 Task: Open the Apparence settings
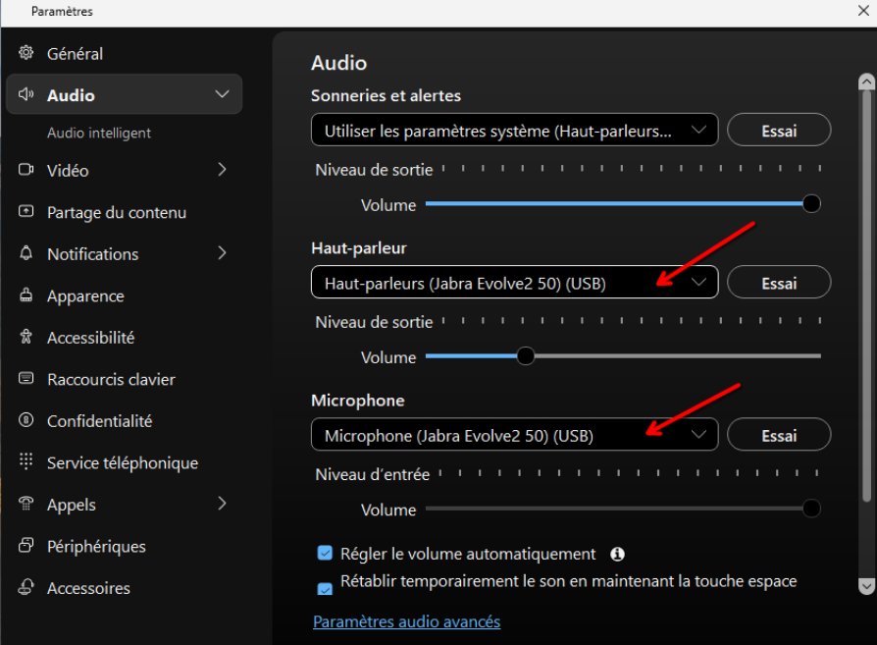tap(124, 296)
